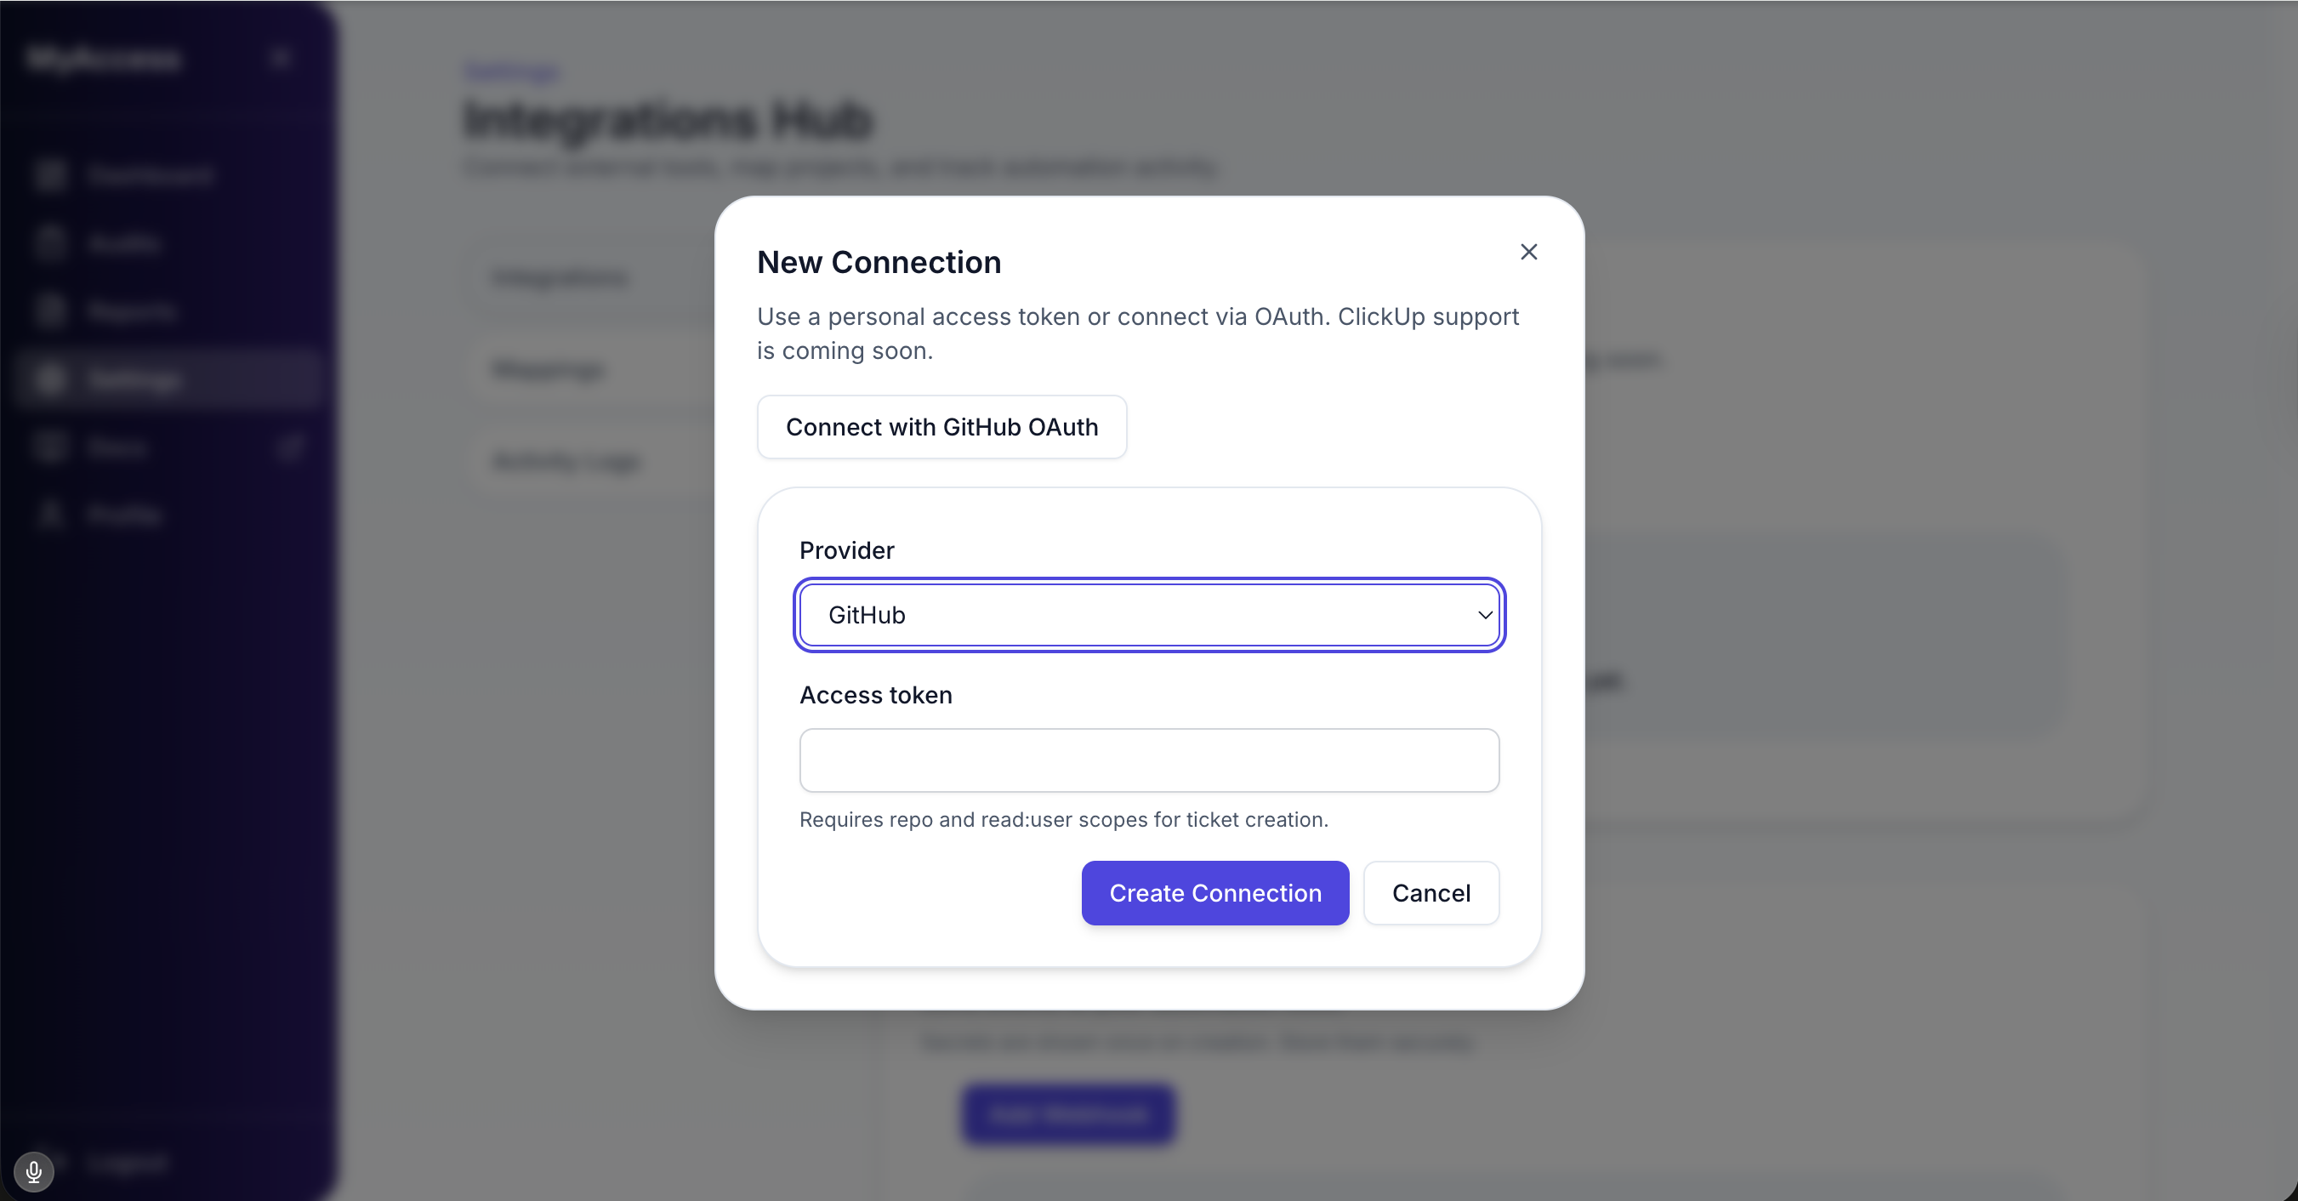
Task: Switch to the Integrations tab
Action: (x=561, y=277)
